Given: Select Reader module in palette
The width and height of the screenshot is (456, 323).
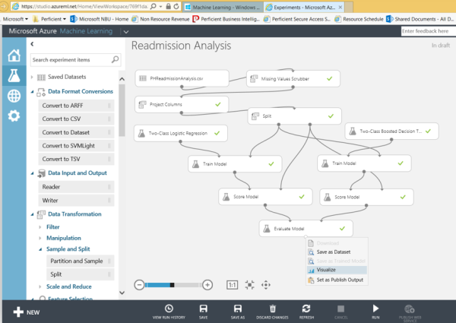Looking at the screenshot, I should tap(76, 187).
